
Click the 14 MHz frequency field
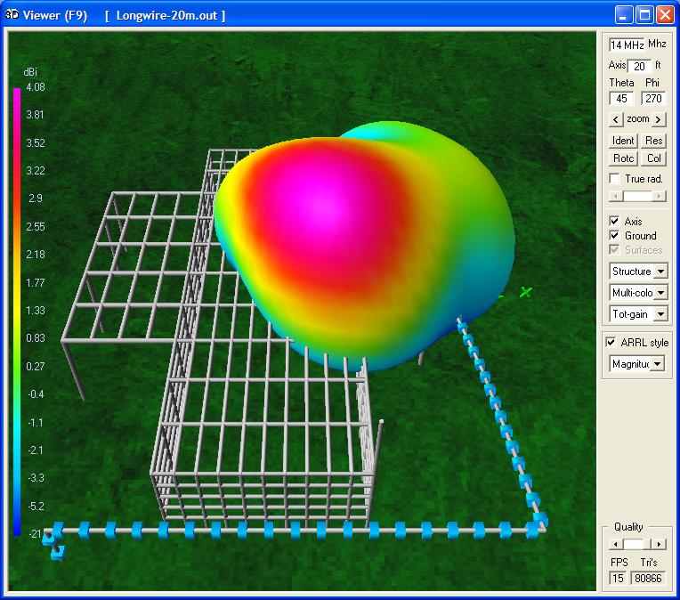point(627,45)
